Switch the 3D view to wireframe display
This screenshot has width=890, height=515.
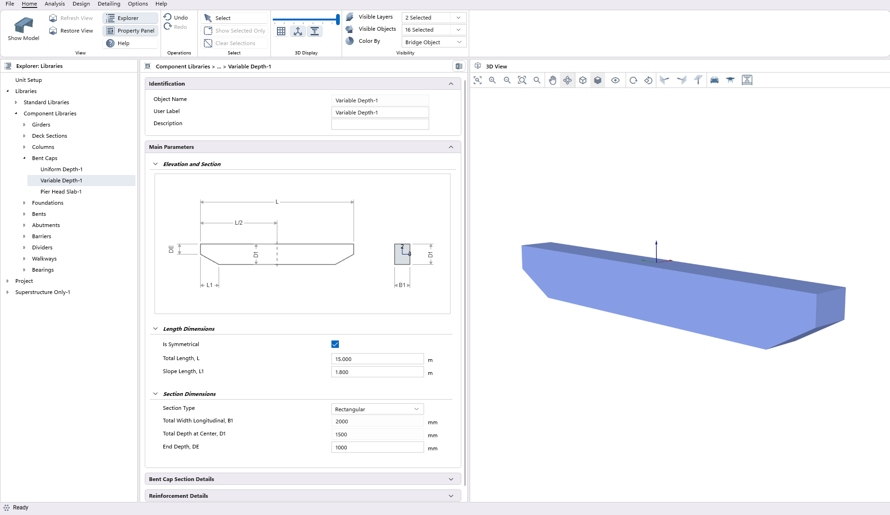582,80
